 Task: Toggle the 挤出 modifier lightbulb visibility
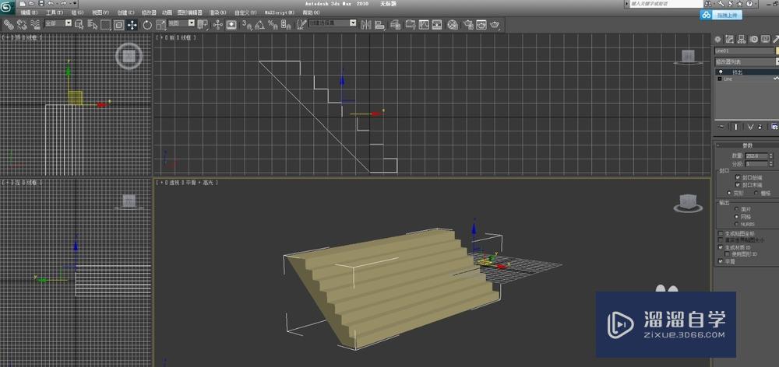(x=721, y=72)
